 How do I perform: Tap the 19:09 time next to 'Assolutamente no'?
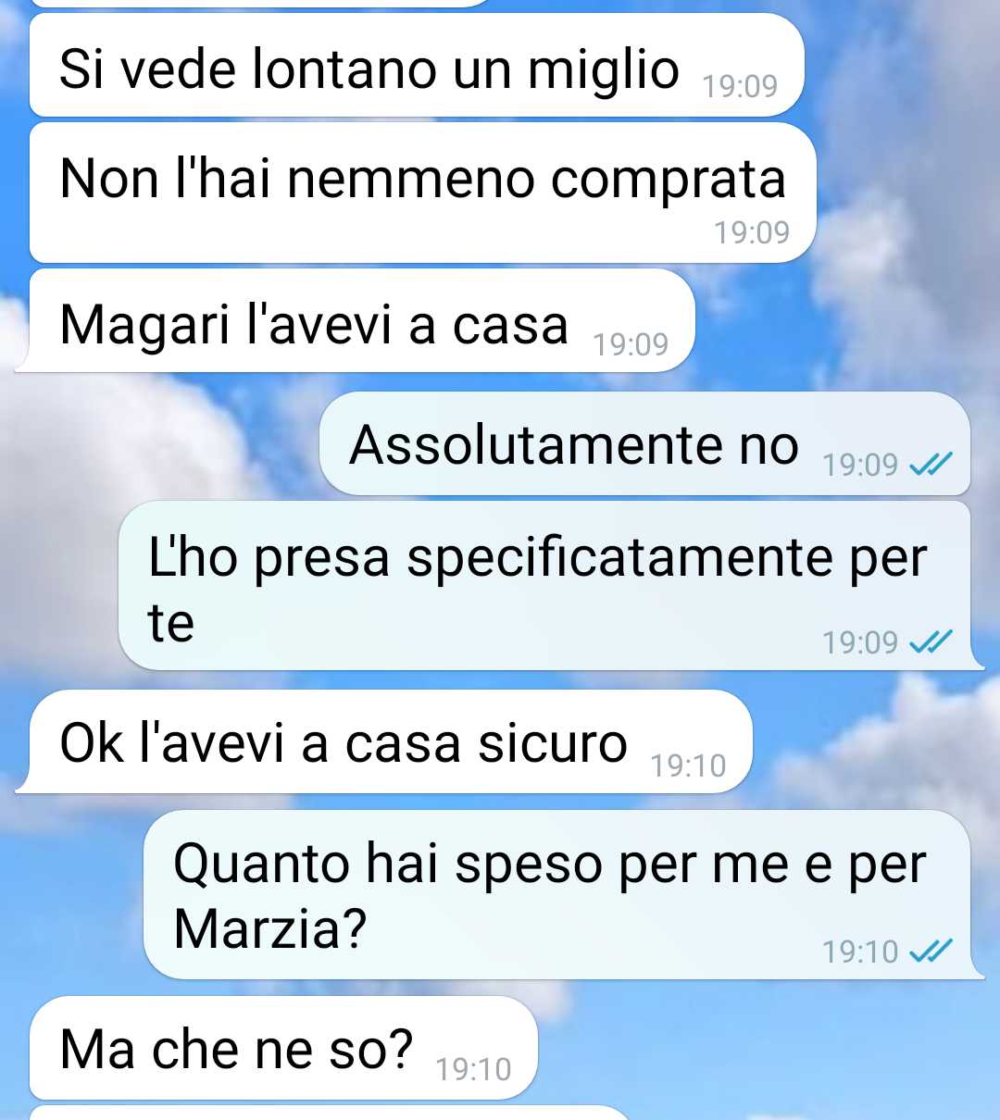tap(860, 465)
